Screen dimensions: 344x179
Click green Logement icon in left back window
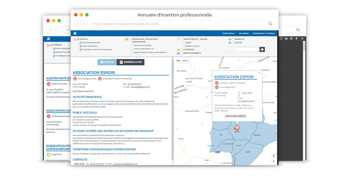click(x=48, y=154)
